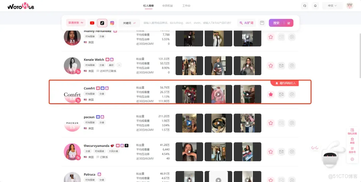Image resolution: width=361 pixels, height=182 pixels.
Task: Click the back-to-top arrow in sidebar
Action: pyautogui.click(x=352, y=159)
